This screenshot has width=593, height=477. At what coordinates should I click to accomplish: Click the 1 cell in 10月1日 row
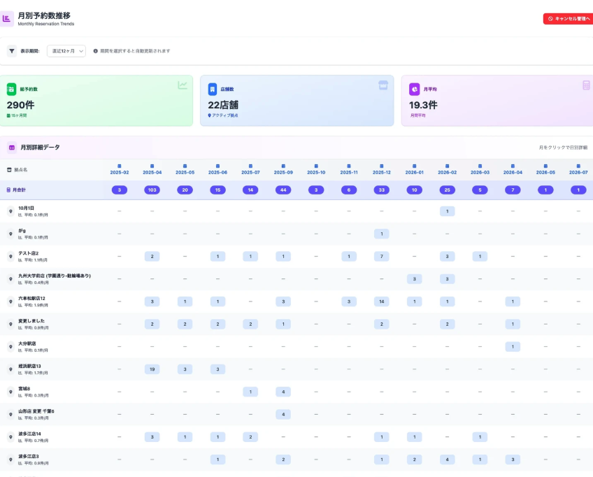pyautogui.click(x=447, y=211)
